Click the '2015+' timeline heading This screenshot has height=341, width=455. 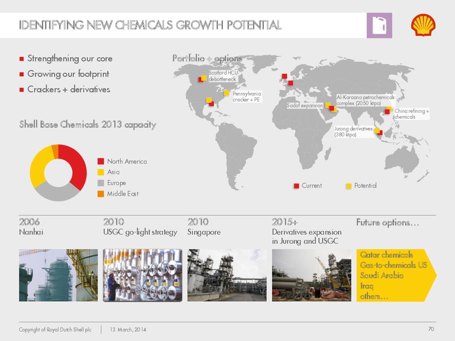(x=285, y=222)
